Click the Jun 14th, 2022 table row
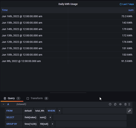 pyautogui.click(x=68, y=29)
